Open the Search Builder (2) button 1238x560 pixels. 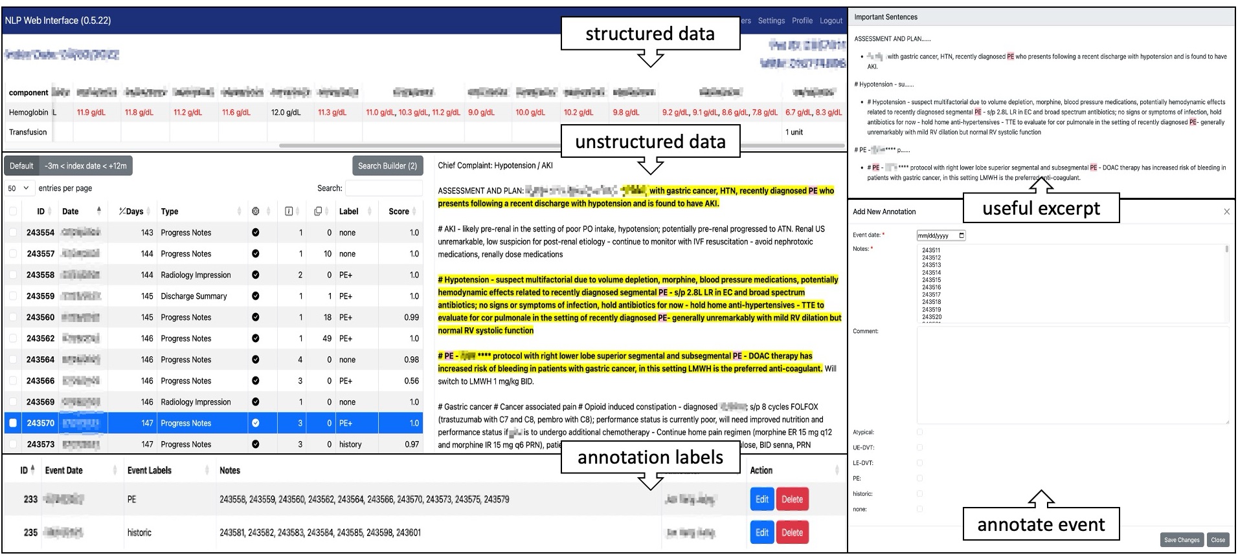388,166
